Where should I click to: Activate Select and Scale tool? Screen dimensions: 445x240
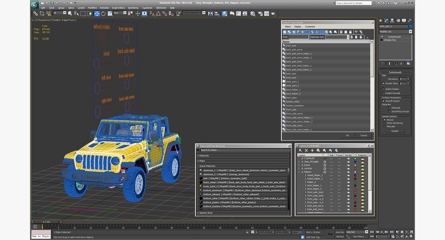[110, 13]
